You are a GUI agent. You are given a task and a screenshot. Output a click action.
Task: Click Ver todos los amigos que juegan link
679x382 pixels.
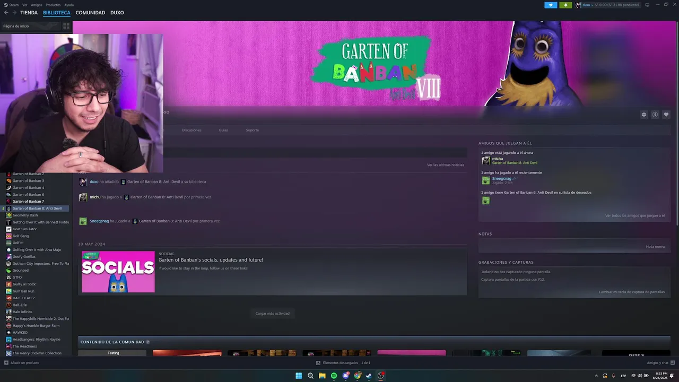[x=634, y=216]
